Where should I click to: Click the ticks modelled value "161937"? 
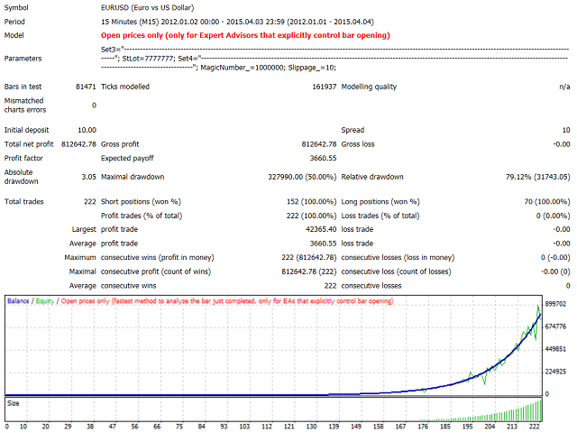(325, 87)
